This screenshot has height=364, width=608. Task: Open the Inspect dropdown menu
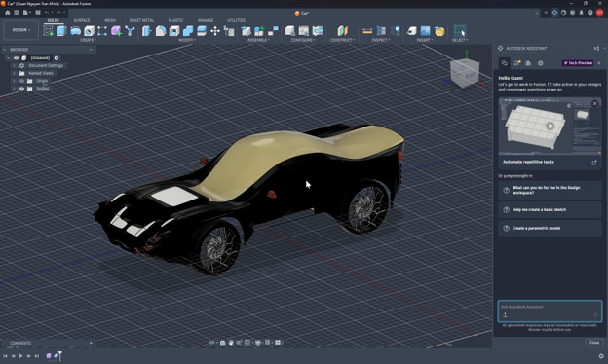tap(381, 40)
